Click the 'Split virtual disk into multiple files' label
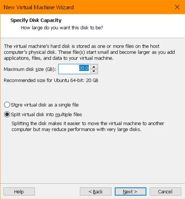Screen dimensions: 185x199 pyautogui.click(x=46, y=114)
